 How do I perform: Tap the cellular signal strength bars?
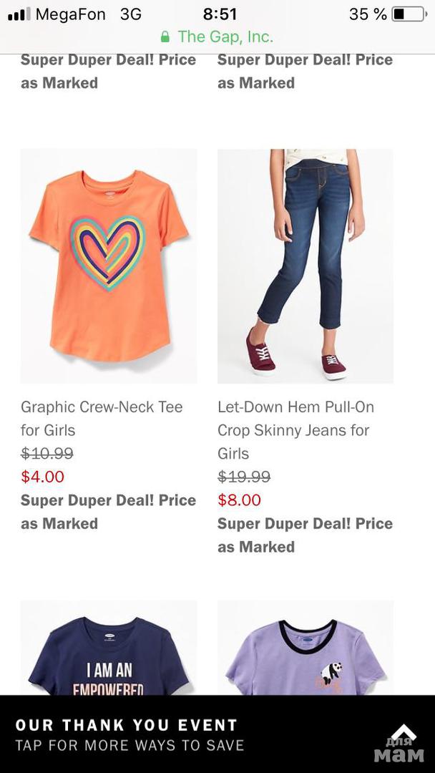point(19,14)
